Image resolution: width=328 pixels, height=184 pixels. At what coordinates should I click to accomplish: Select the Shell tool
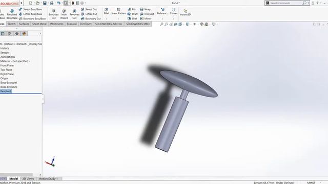(132, 18)
